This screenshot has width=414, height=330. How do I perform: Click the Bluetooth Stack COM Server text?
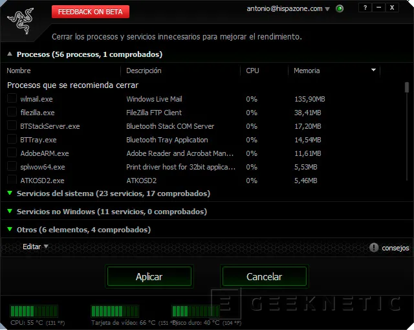pyautogui.click(x=170, y=126)
